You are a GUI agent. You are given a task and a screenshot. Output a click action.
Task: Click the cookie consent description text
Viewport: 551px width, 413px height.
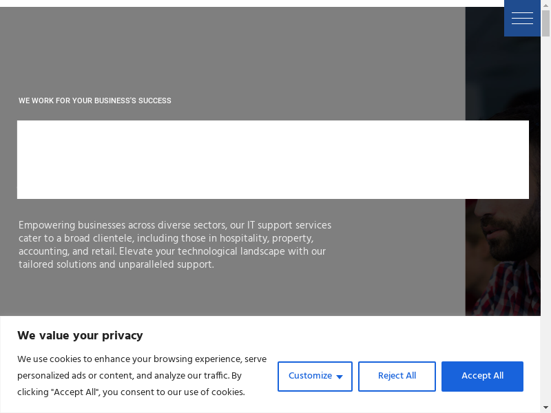tap(141, 376)
